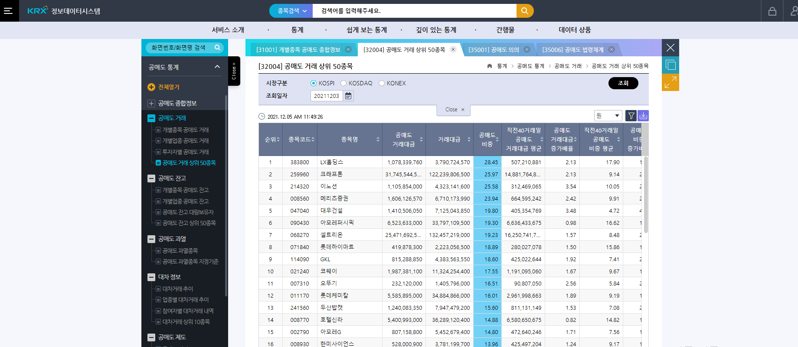Viewport: 798px width, 347px height.
Task: Click the lock login icon
Action: click(x=772, y=11)
